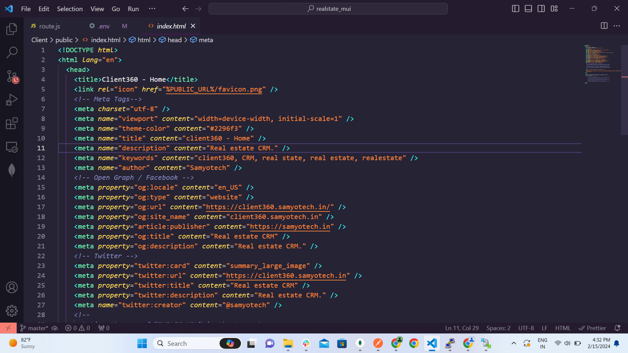This screenshot has height=353, width=628.
Task: Switch to the route.js tab
Action: [49, 26]
